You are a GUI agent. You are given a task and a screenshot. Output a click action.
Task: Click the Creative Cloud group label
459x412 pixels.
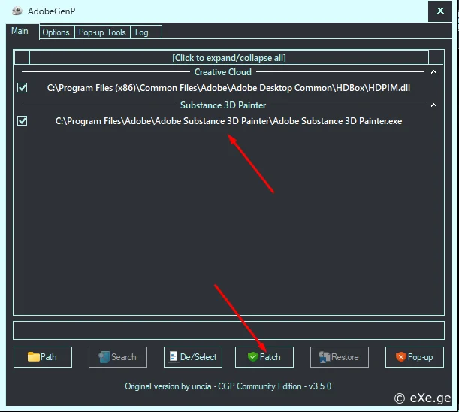[223, 72]
